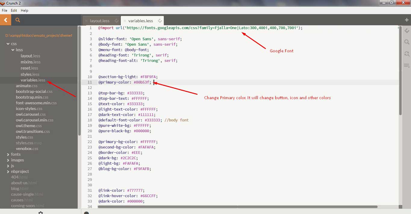
Task: Open about-us.html in file tree
Action: pyautogui.click(x=24, y=183)
